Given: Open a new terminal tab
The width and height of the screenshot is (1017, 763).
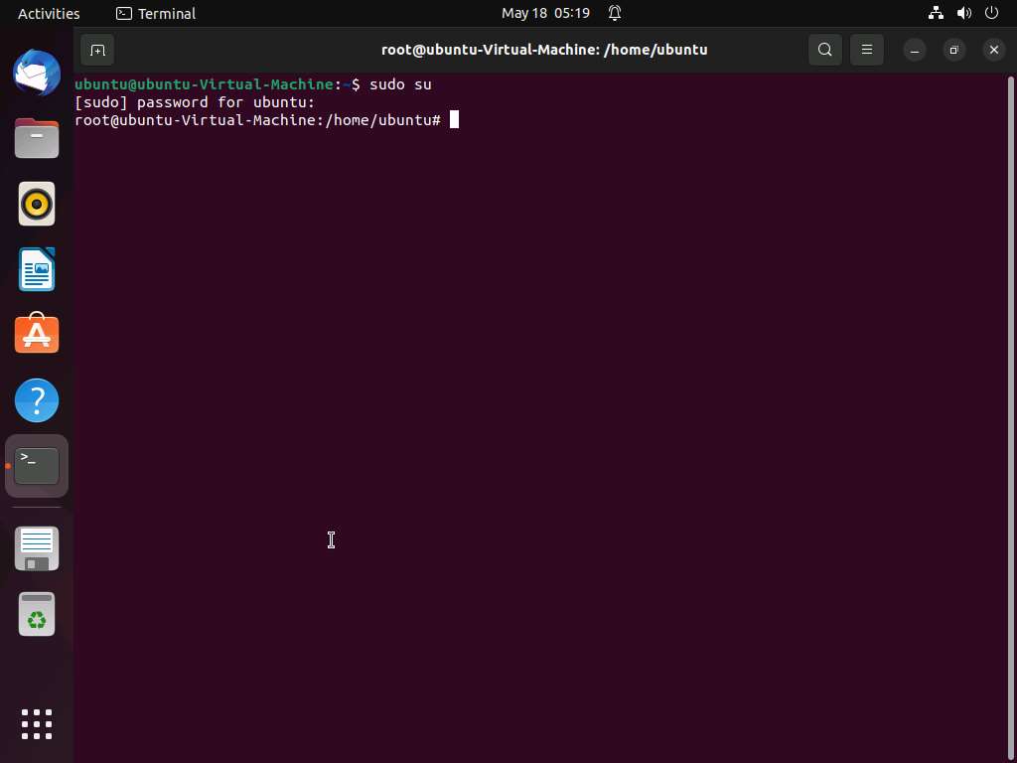Looking at the screenshot, I should click(x=97, y=50).
